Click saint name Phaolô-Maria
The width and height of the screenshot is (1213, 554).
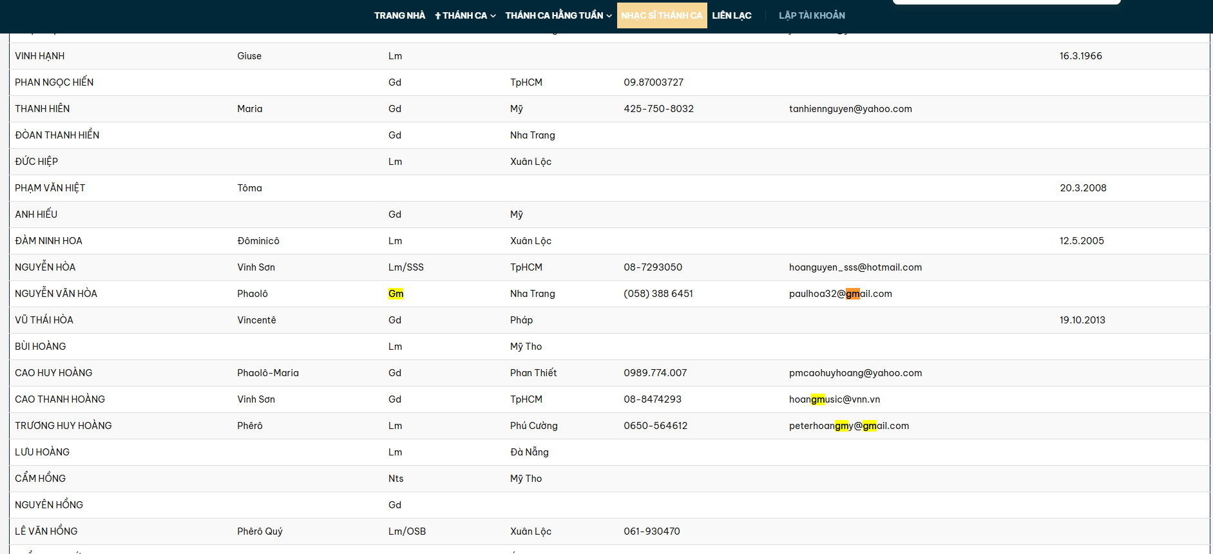click(x=268, y=373)
